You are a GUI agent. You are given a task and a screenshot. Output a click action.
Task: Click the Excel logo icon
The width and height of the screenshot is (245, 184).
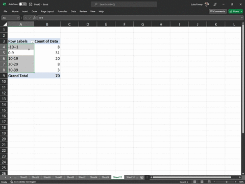5,4
